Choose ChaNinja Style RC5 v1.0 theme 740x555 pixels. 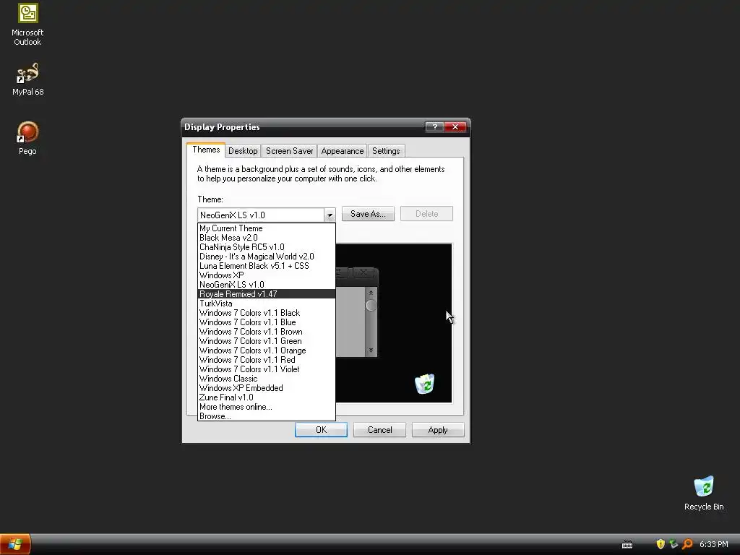266,247
